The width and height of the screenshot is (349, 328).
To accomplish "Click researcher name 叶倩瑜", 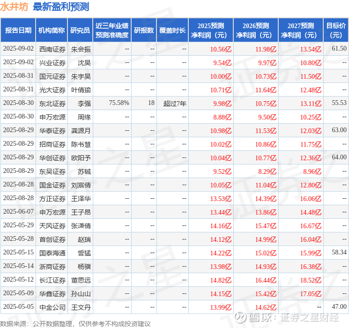I will click(x=81, y=90).
